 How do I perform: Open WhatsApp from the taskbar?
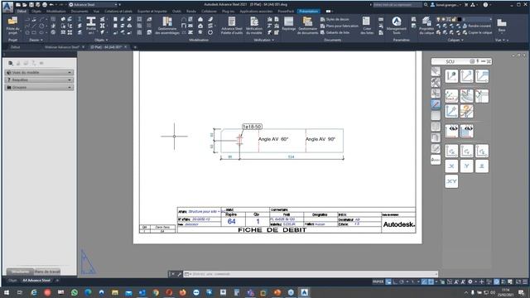75,292
